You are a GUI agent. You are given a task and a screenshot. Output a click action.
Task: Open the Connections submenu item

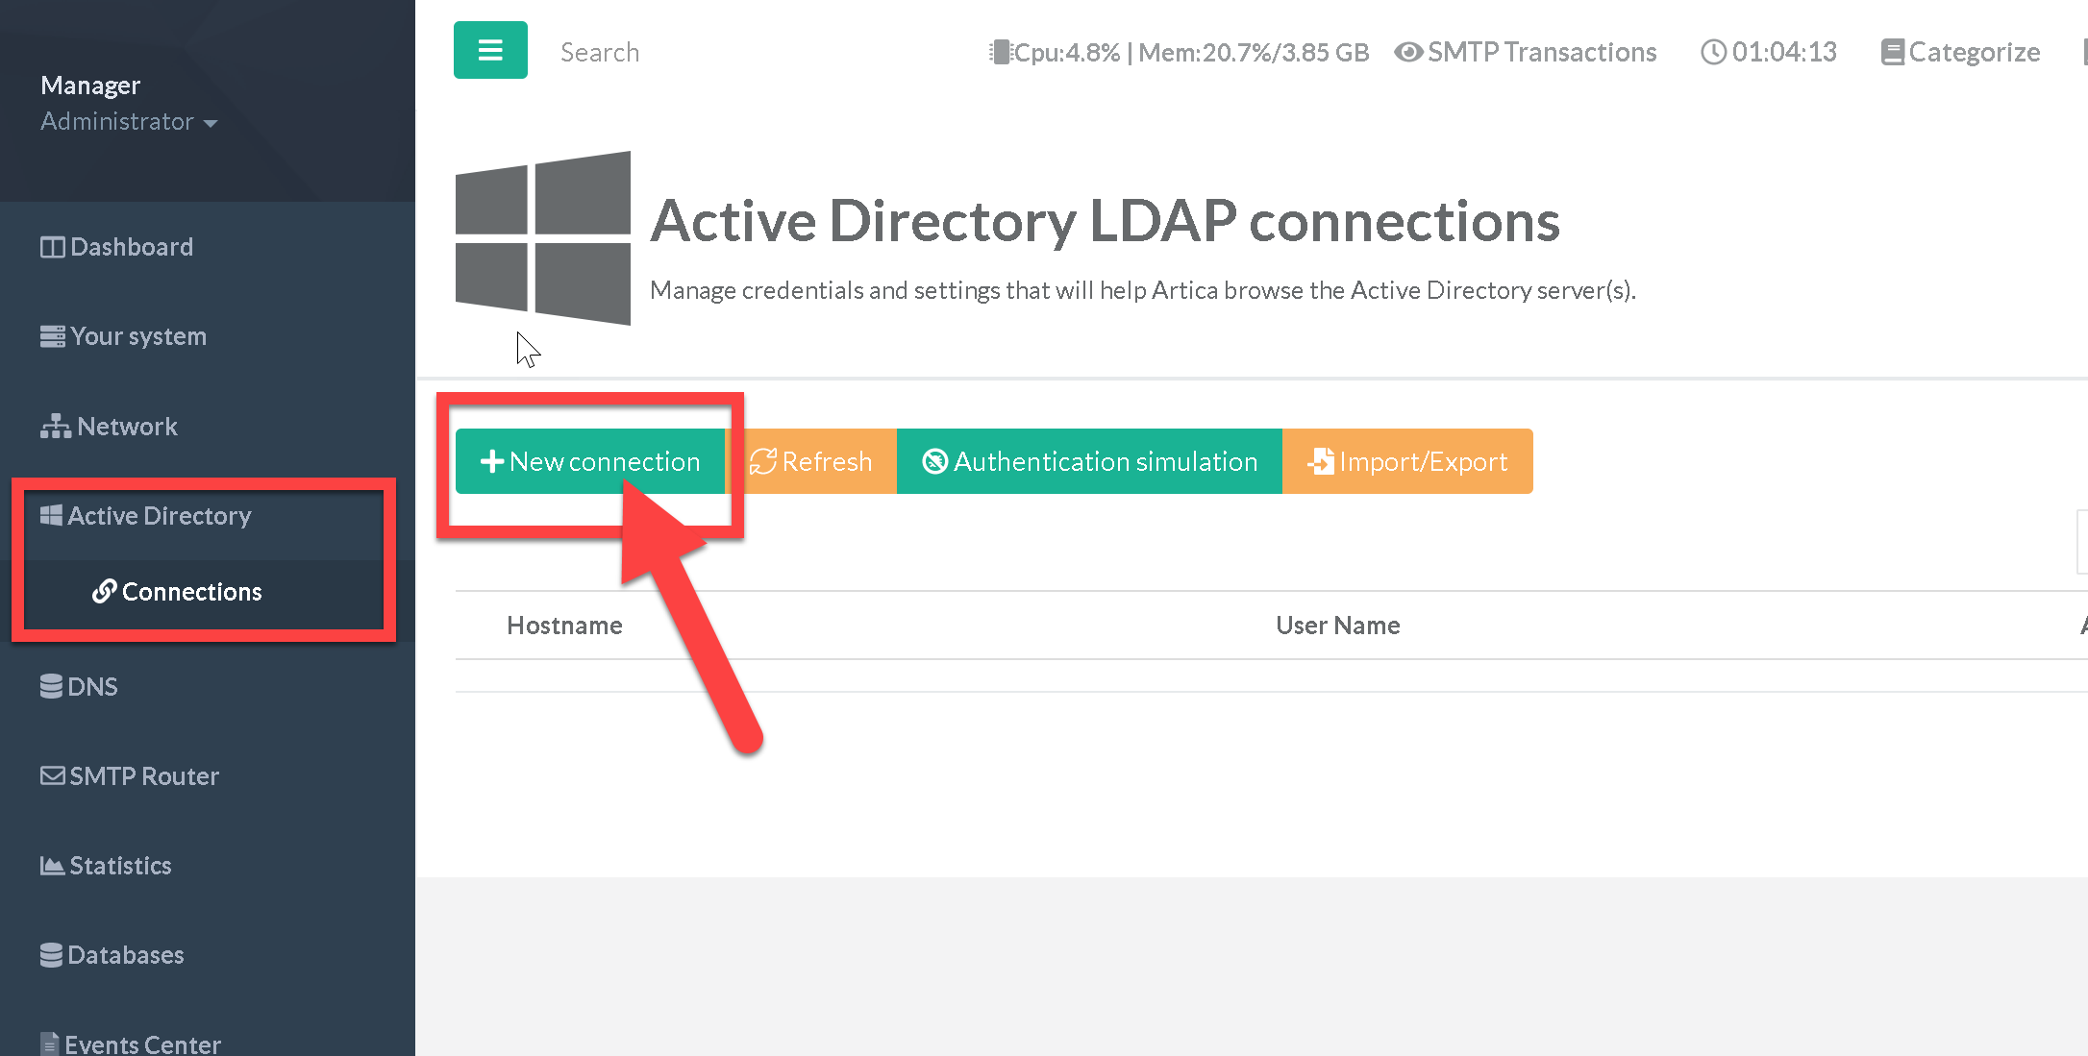(x=190, y=592)
